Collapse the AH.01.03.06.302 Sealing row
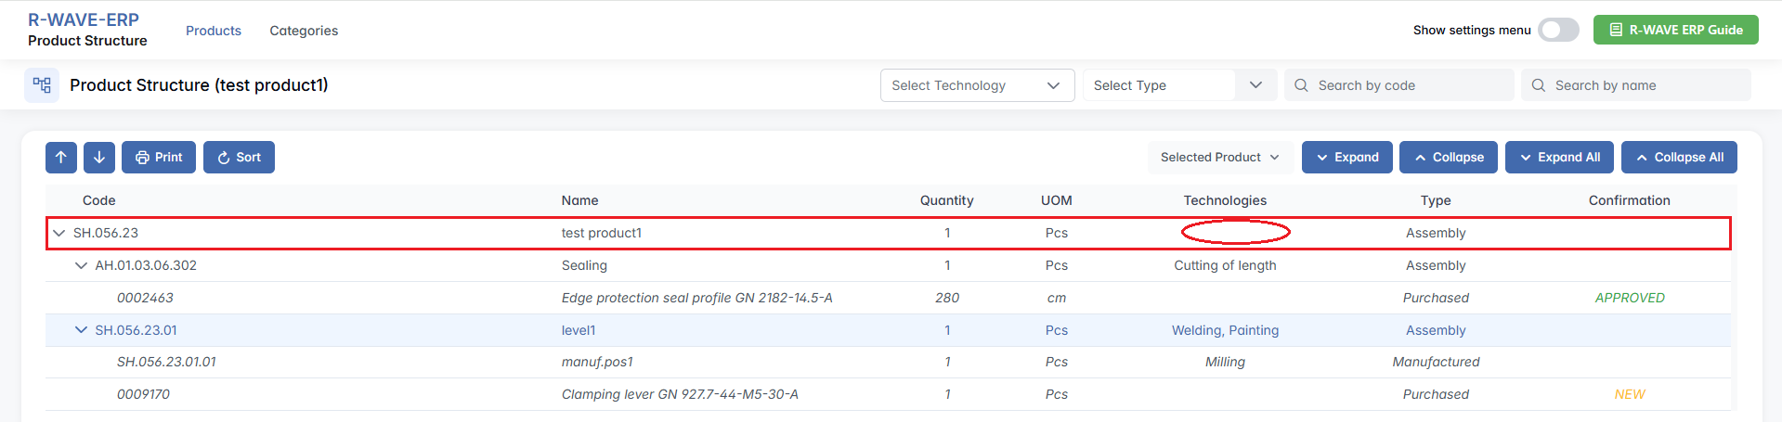This screenshot has height=422, width=1782. coord(81,265)
